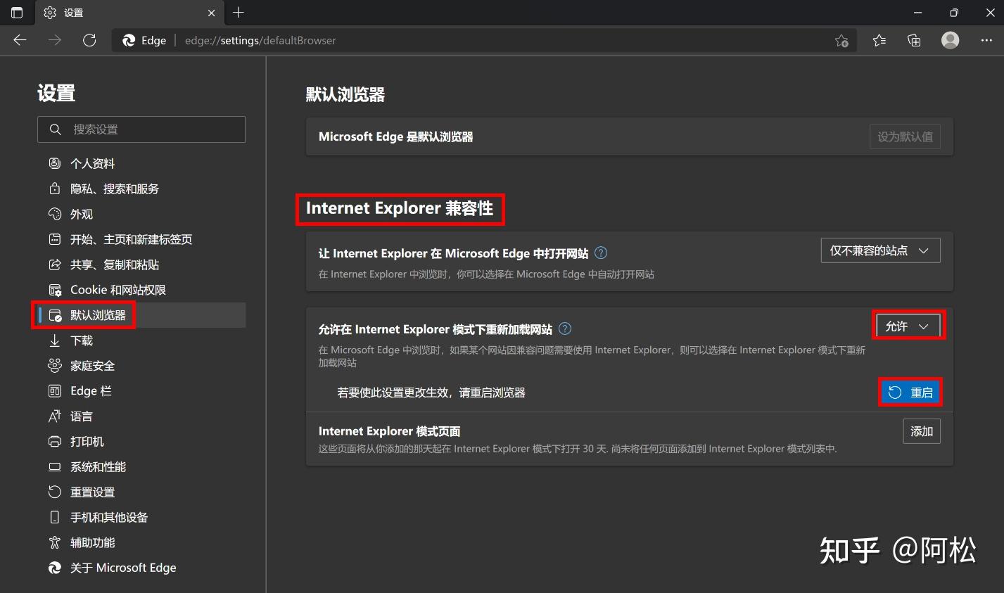Click the Collections icon in the toolbar

914,40
